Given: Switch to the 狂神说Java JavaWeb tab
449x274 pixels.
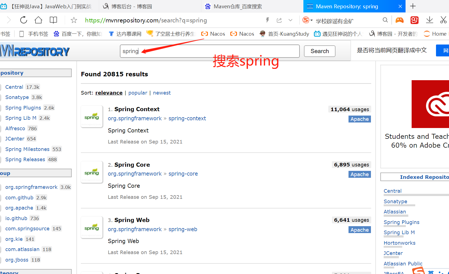Looking at the screenshot, I should (49, 6).
